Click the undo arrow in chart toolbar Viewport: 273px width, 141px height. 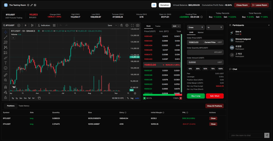coord(61,25)
